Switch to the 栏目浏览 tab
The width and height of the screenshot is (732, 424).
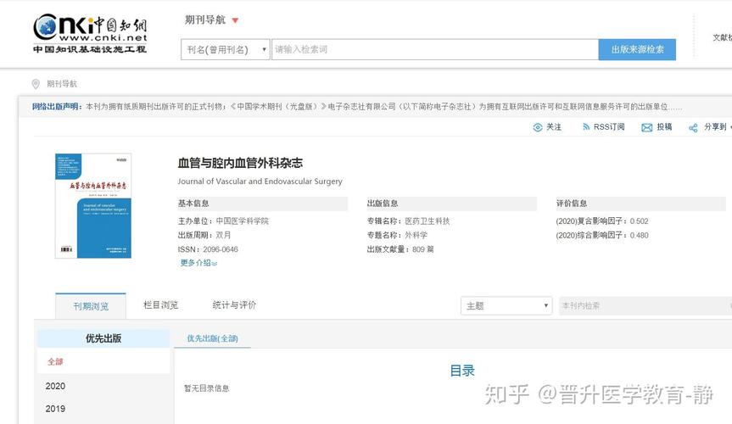160,305
